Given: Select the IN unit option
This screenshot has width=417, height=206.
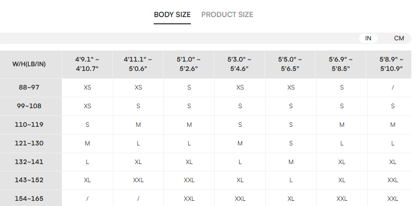Looking at the screenshot, I should tap(368, 38).
